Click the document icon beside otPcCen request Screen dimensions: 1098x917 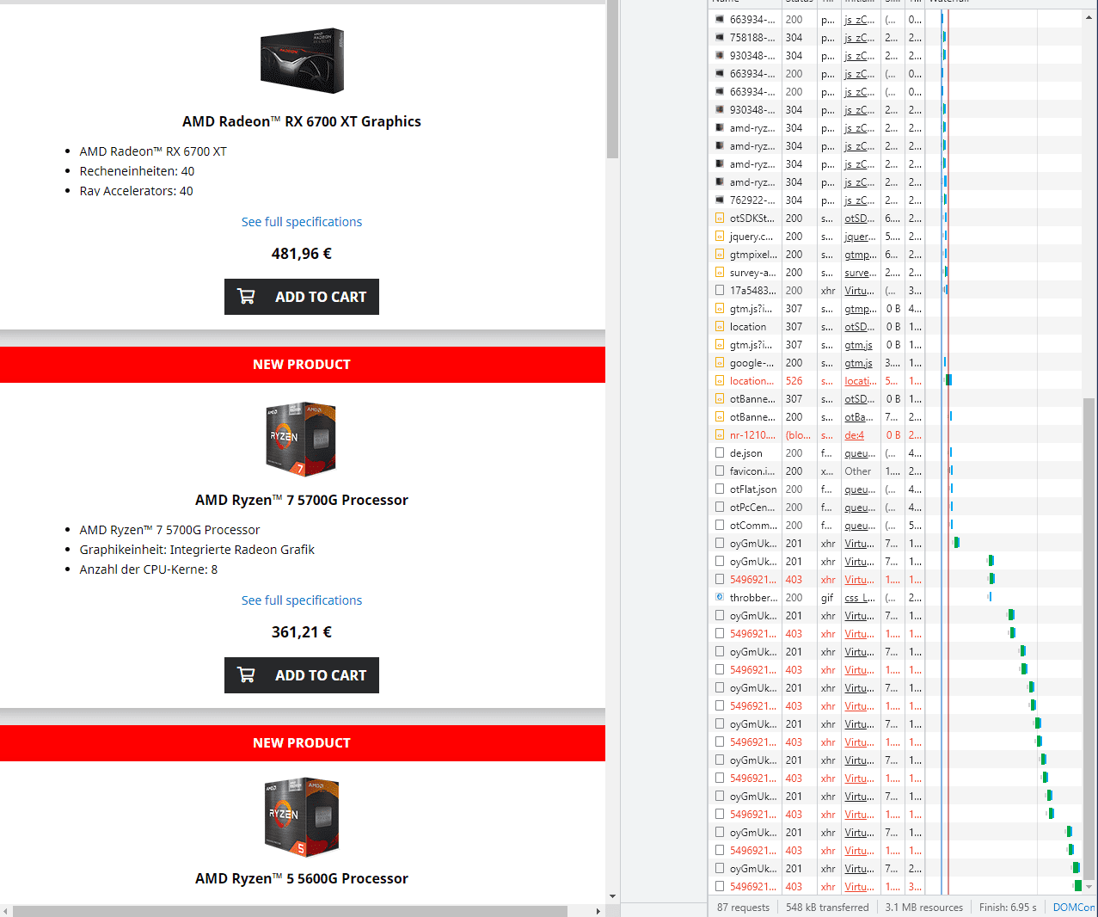(720, 508)
